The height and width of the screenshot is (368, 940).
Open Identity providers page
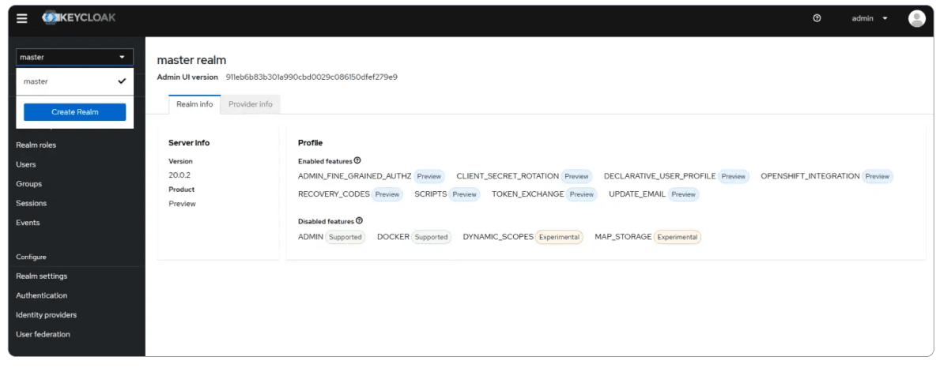point(46,315)
